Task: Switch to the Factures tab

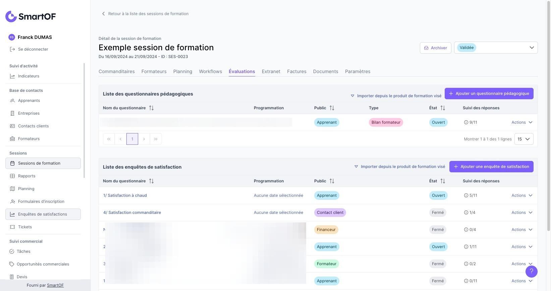Action: click(x=297, y=71)
